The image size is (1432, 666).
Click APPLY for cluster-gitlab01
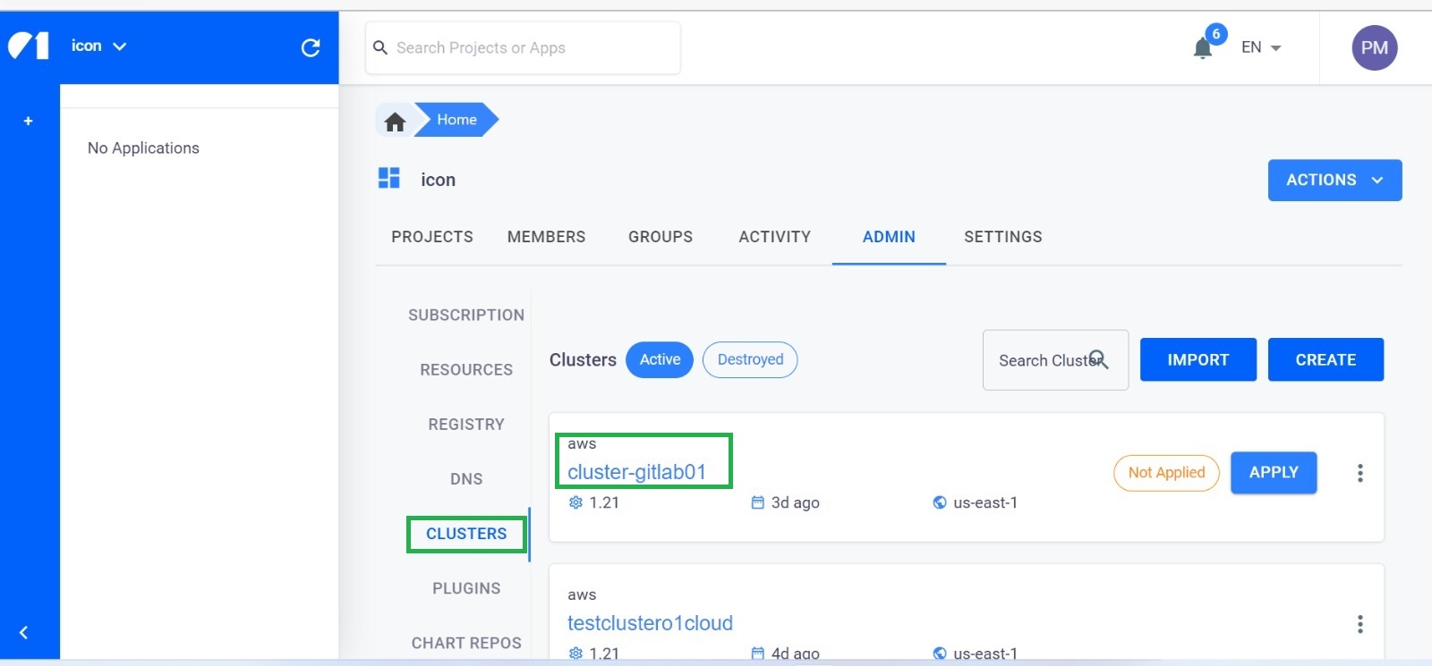pyautogui.click(x=1274, y=472)
